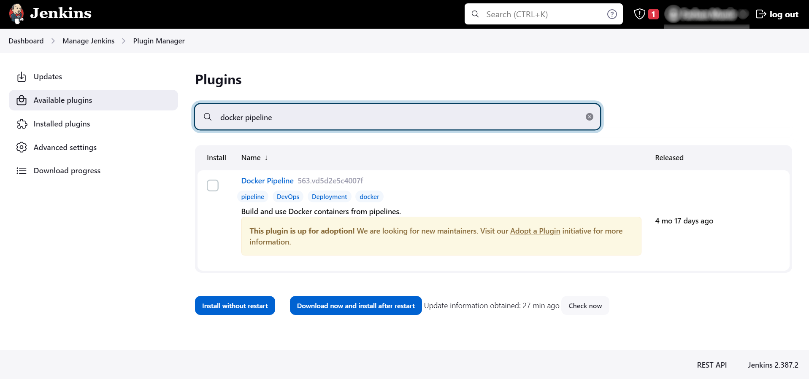Open the Plugin Manager breadcrumb
Viewport: 809px width, 379px height.
(x=159, y=41)
